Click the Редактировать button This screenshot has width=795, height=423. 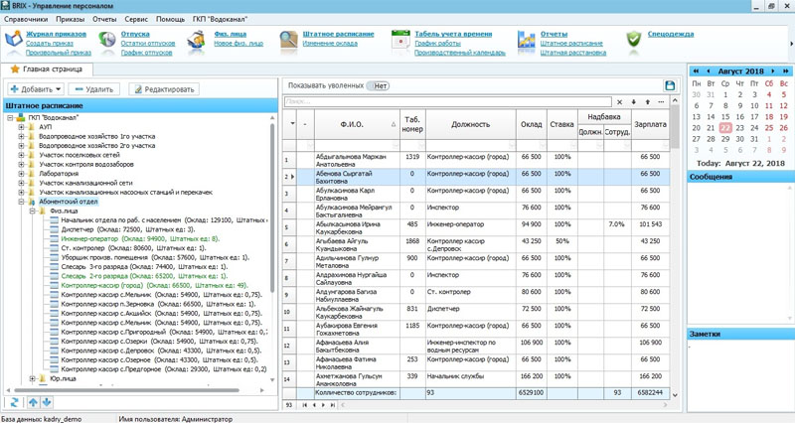[x=163, y=89]
